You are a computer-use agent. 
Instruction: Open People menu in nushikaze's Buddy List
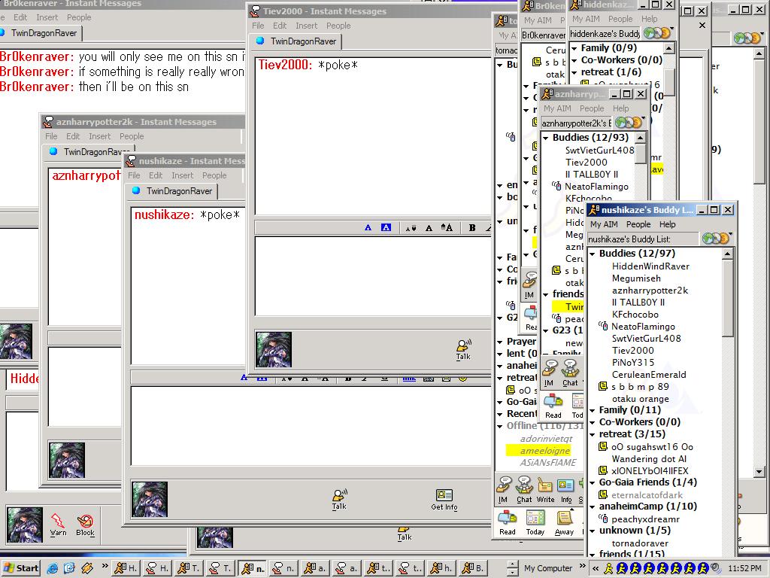(x=638, y=224)
